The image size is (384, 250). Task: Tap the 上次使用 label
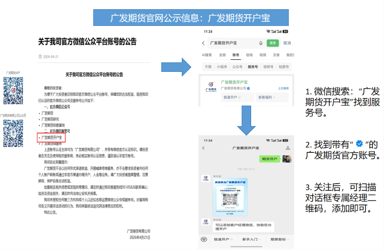pos(283,88)
